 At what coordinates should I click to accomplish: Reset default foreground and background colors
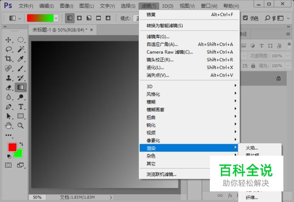coord(9,156)
